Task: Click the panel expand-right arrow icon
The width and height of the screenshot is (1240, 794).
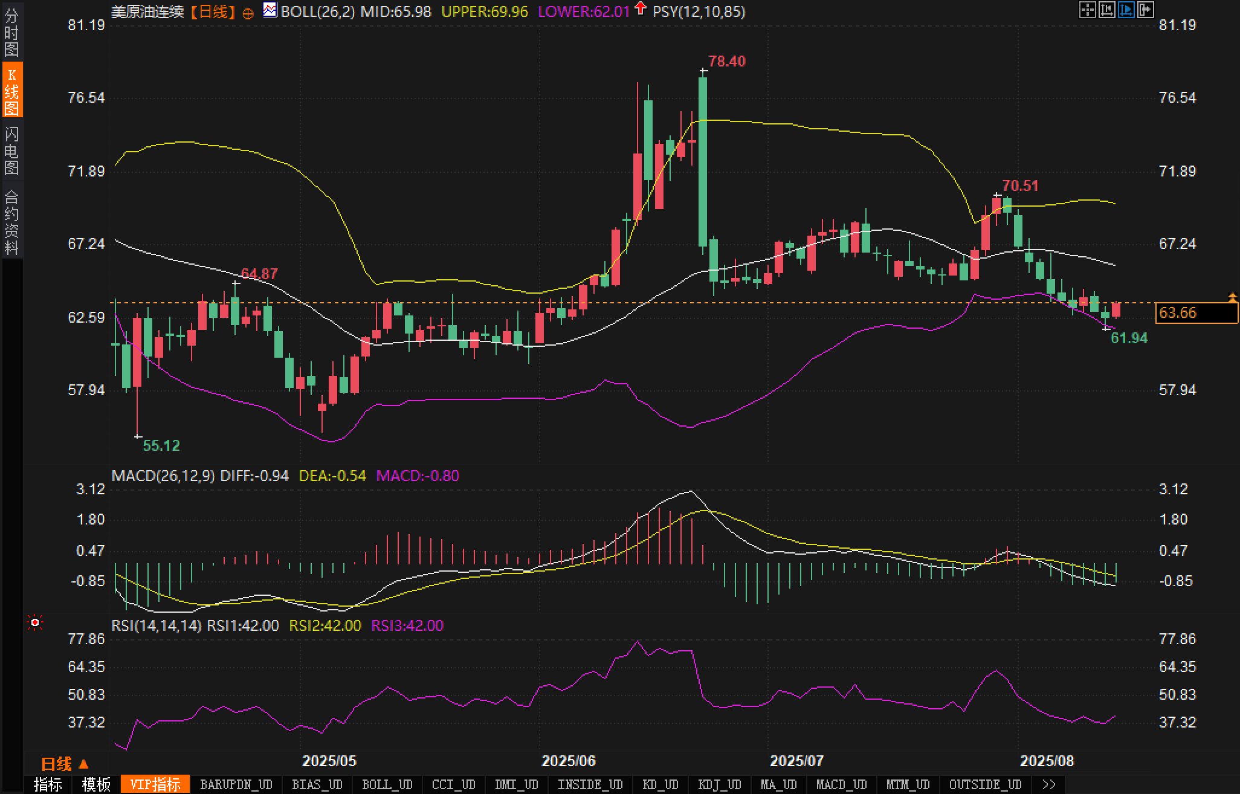Action: [x=1145, y=10]
